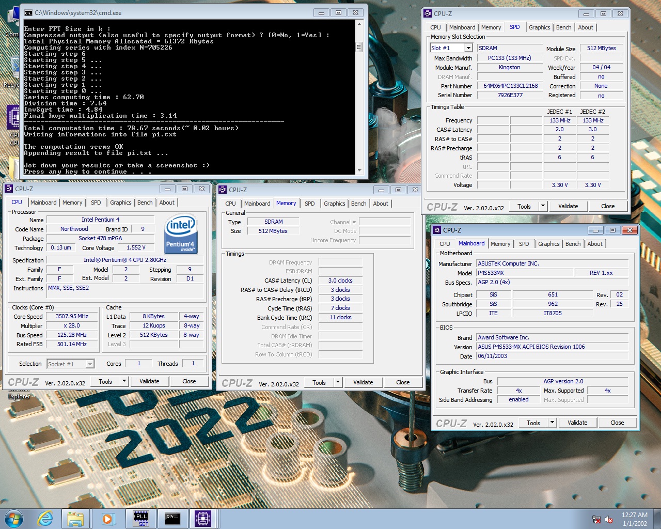Click Validate in the Mainboard window
Viewport: 661px width, 529px height.
click(x=577, y=423)
